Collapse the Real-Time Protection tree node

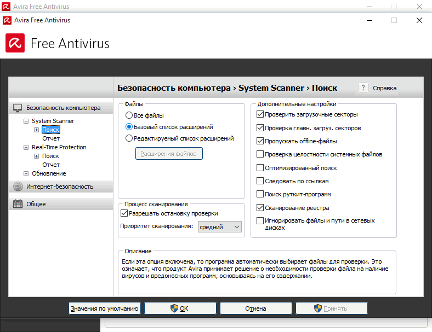click(x=26, y=147)
